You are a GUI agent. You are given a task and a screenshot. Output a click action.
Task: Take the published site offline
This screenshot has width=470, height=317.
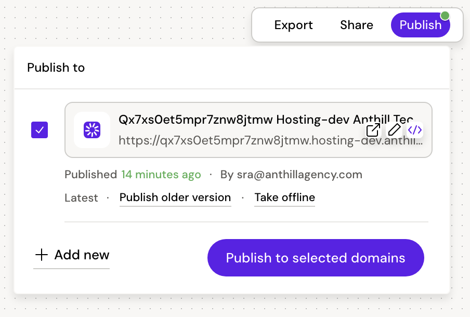click(284, 197)
